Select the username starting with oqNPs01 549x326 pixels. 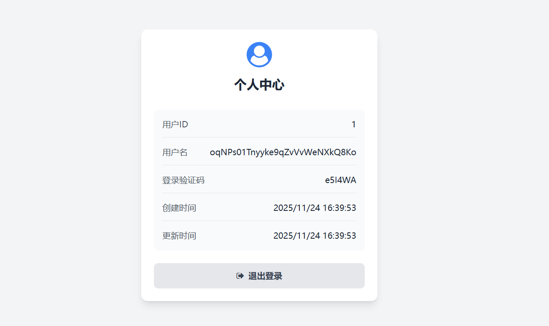[283, 152]
